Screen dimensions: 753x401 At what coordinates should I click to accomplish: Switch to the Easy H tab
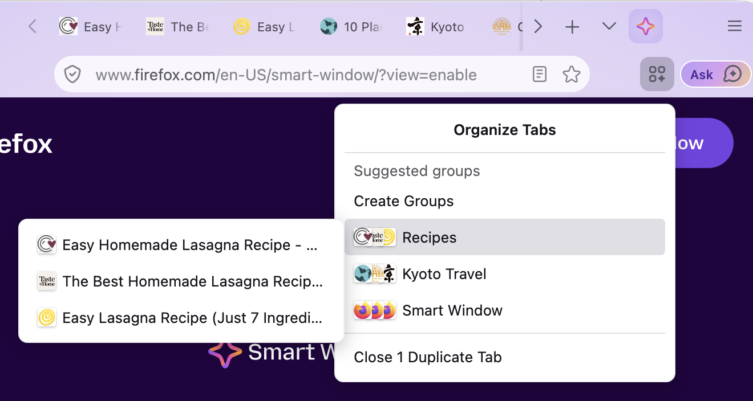[91, 27]
